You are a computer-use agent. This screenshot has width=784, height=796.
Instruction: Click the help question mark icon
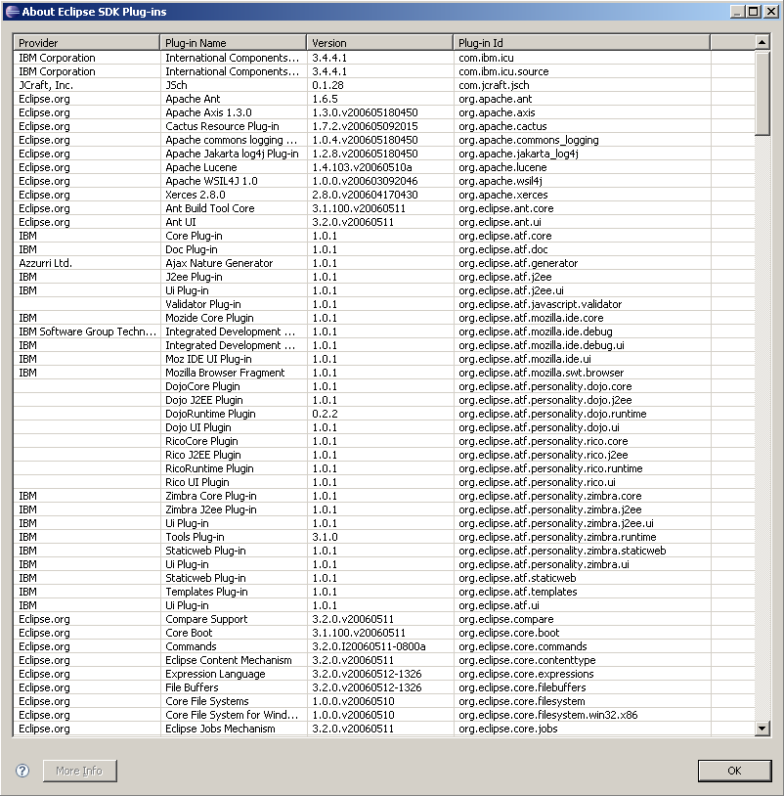[x=22, y=771]
